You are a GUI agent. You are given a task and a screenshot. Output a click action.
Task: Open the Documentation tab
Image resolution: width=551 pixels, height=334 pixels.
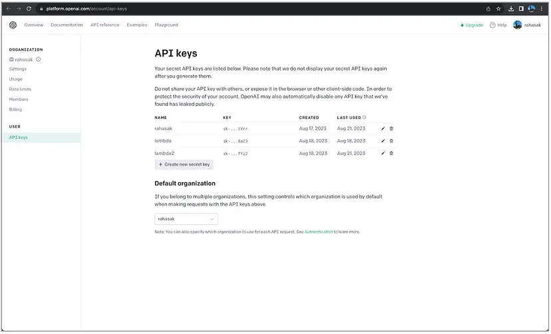point(67,25)
